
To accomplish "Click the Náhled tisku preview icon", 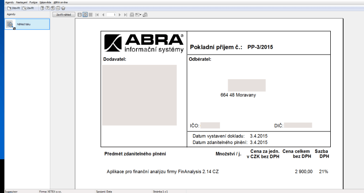I will click(x=10, y=25).
